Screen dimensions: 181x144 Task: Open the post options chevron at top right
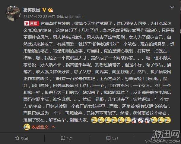[172, 7]
